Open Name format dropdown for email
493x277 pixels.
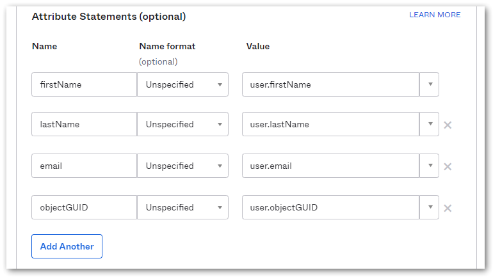183,166
